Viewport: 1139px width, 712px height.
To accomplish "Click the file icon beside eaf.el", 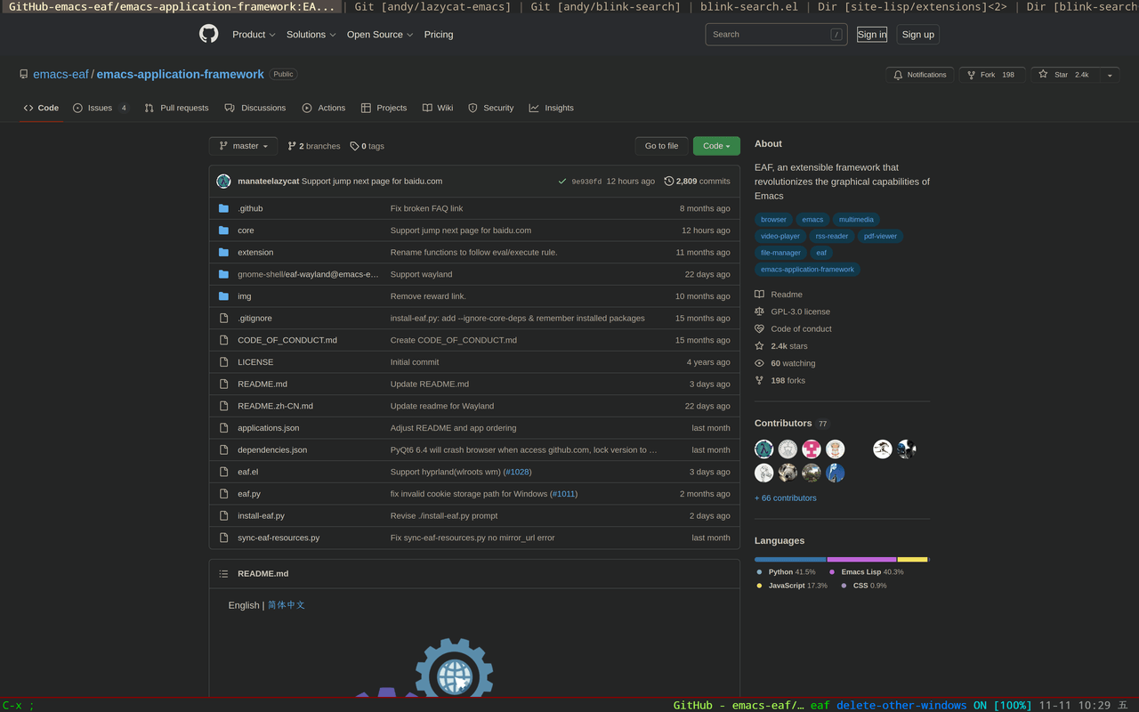I will click(223, 472).
